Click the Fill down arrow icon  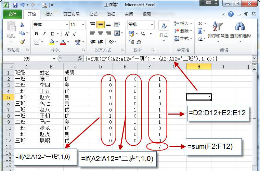click(200, 31)
